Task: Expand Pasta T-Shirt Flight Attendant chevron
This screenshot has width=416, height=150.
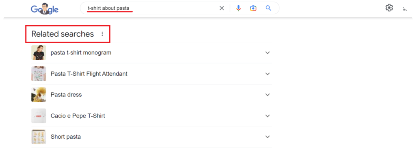Action: click(267, 74)
